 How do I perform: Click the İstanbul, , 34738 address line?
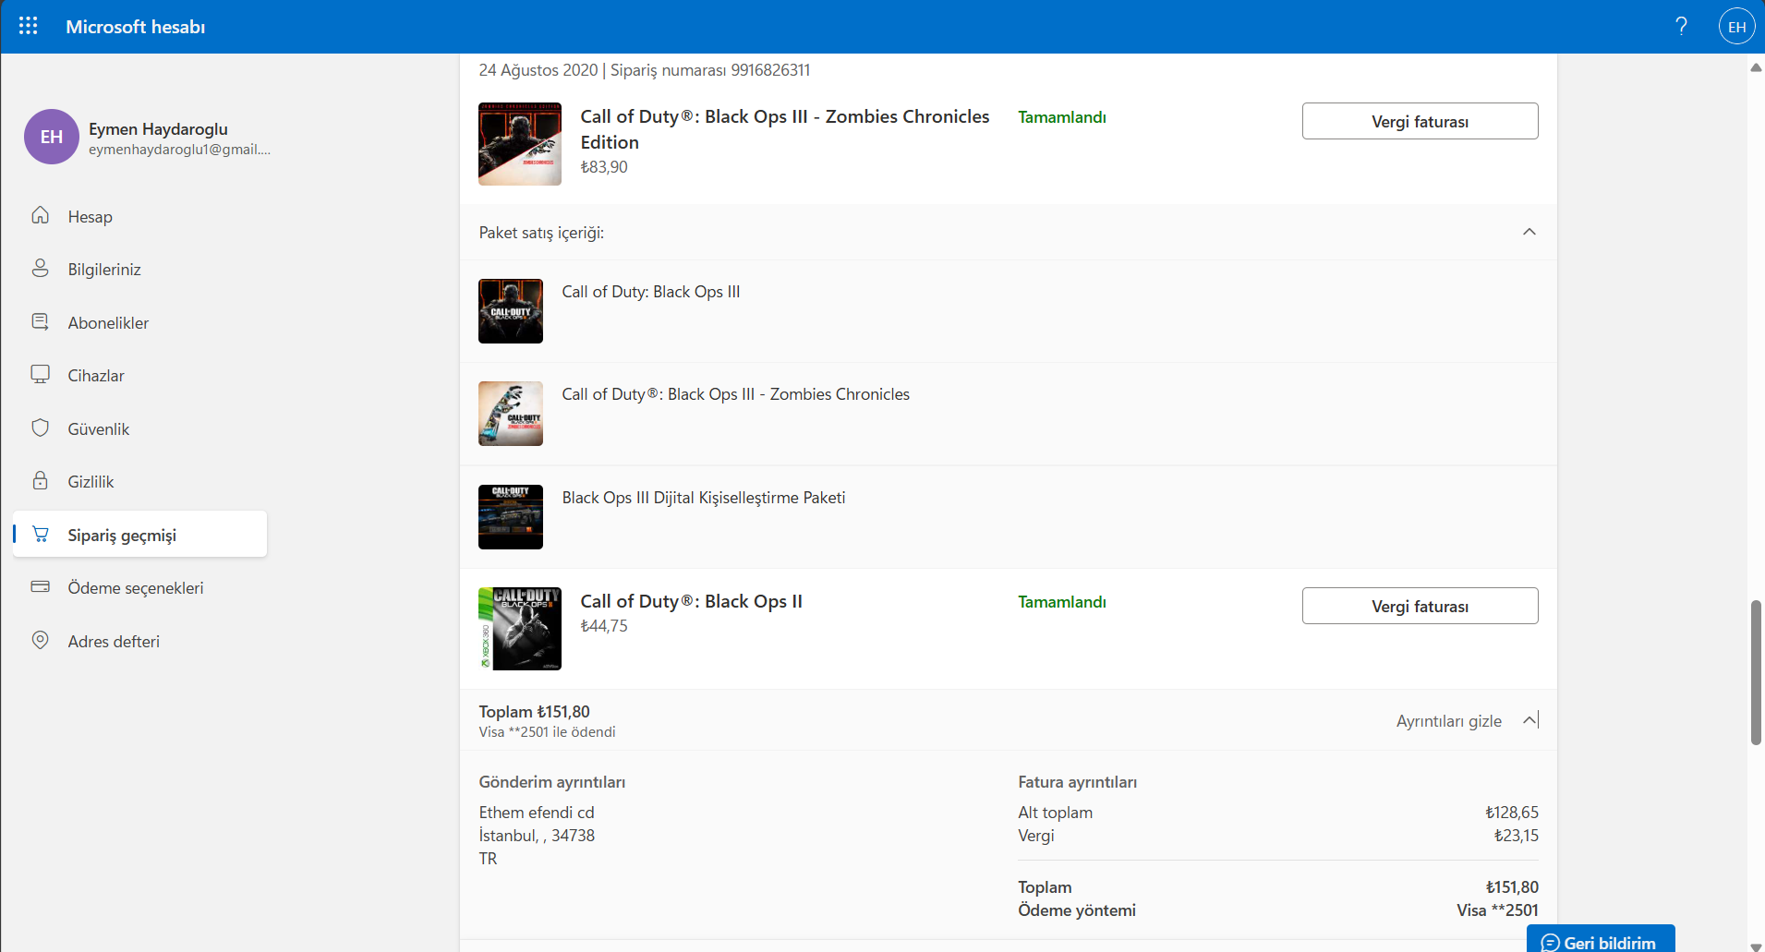pyautogui.click(x=537, y=836)
